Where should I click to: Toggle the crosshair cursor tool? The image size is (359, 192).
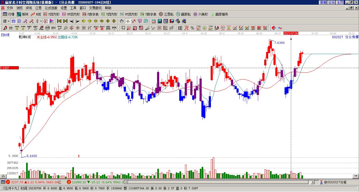click(x=128, y=21)
